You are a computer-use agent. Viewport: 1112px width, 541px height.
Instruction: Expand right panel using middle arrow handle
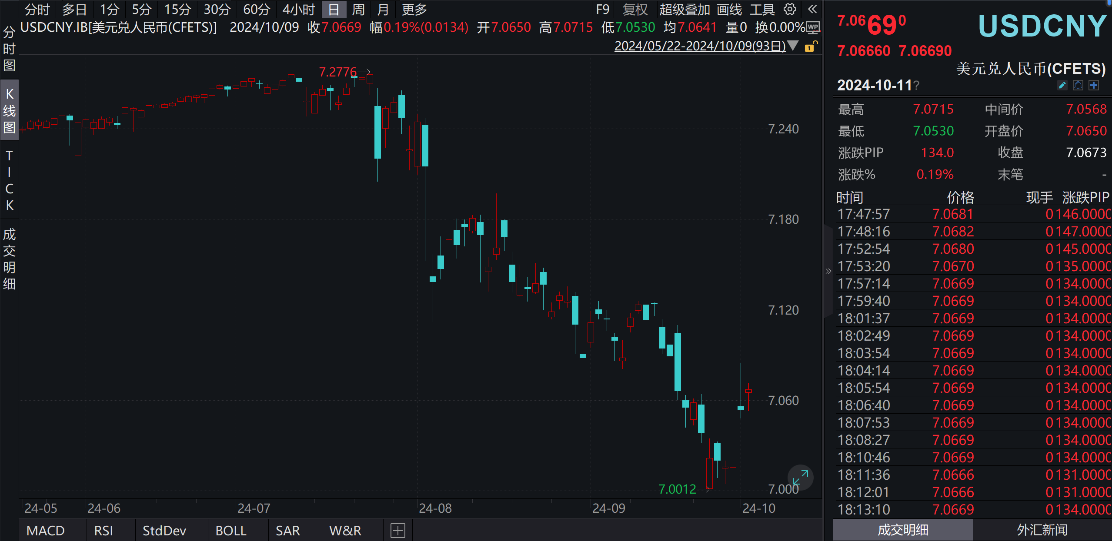[x=828, y=271]
